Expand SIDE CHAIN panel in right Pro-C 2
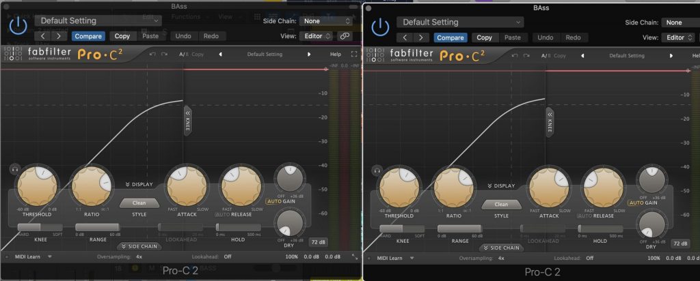The height and width of the screenshot is (281, 700). tap(501, 248)
